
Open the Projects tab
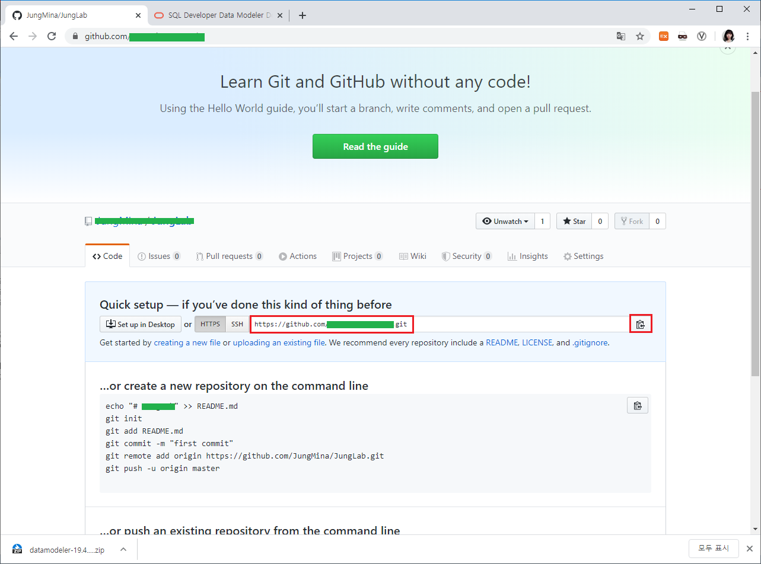pos(358,256)
